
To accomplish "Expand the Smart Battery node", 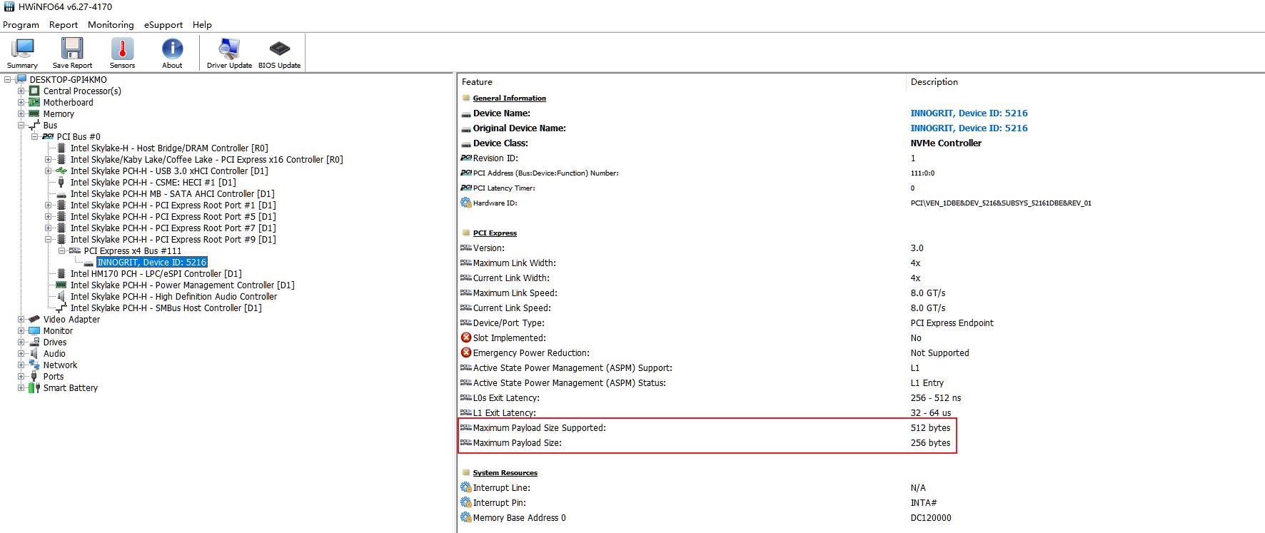I will tap(21, 388).
